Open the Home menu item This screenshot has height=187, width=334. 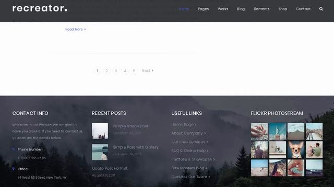click(x=184, y=9)
